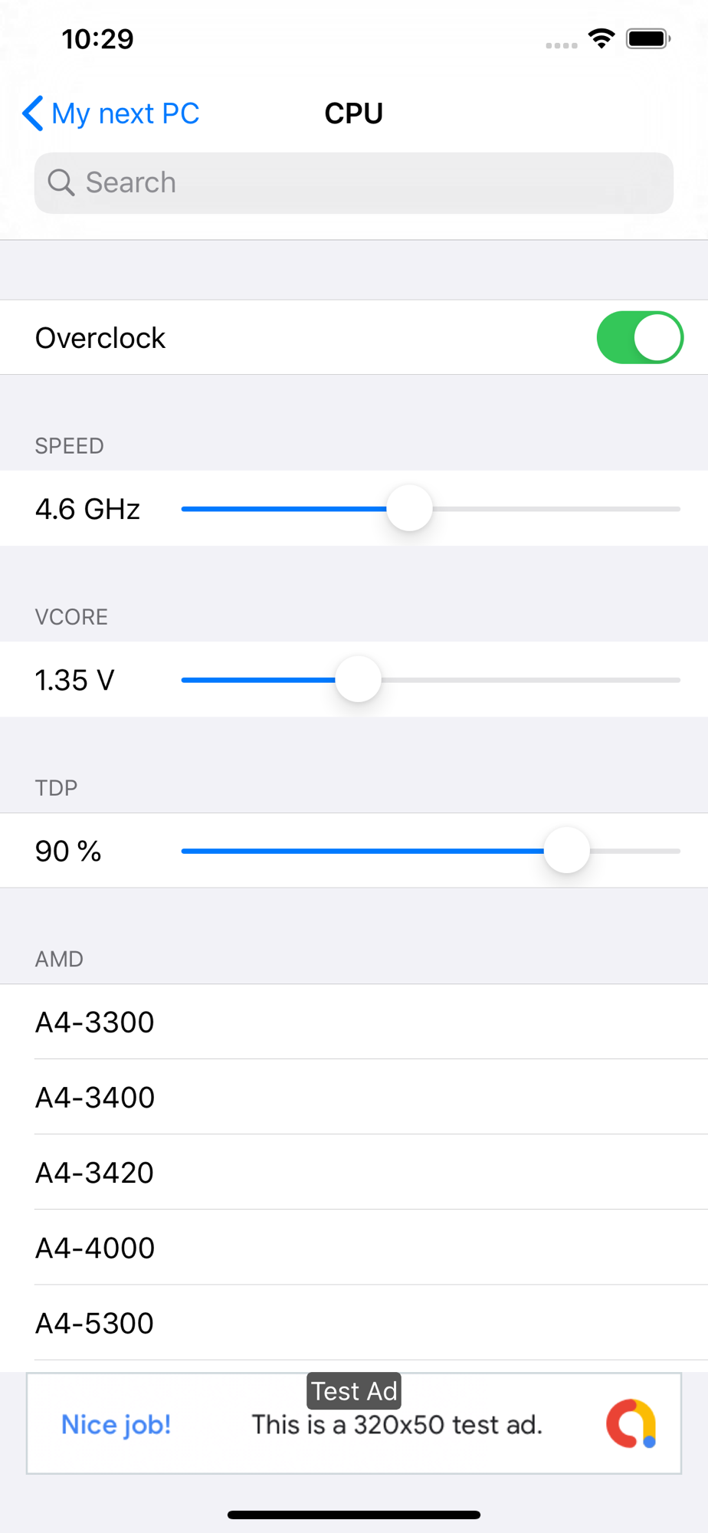Turn off the Overclock switch
This screenshot has height=1533, width=708.
(x=640, y=337)
